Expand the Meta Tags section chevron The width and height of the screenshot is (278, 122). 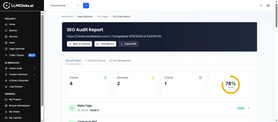(249, 108)
